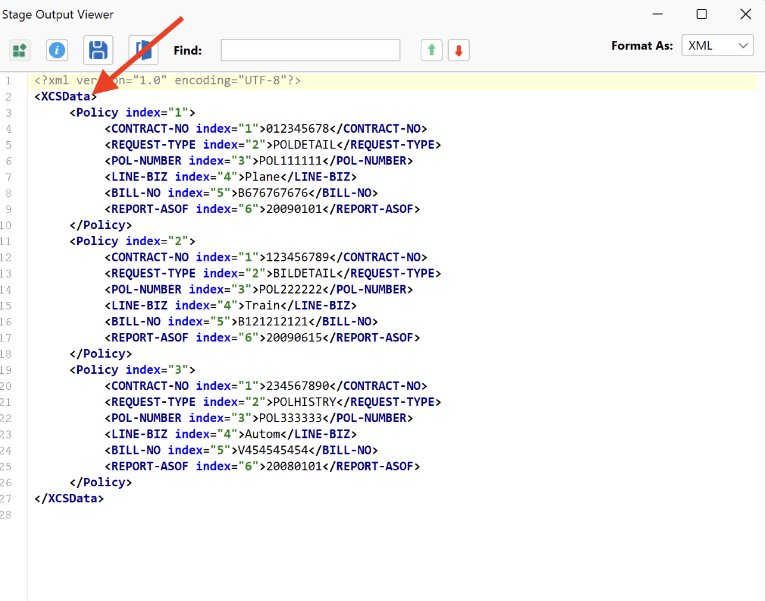Click the closing /XCSData tag line
The height and width of the screenshot is (601, 765).
pyautogui.click(x=69, y=499)
